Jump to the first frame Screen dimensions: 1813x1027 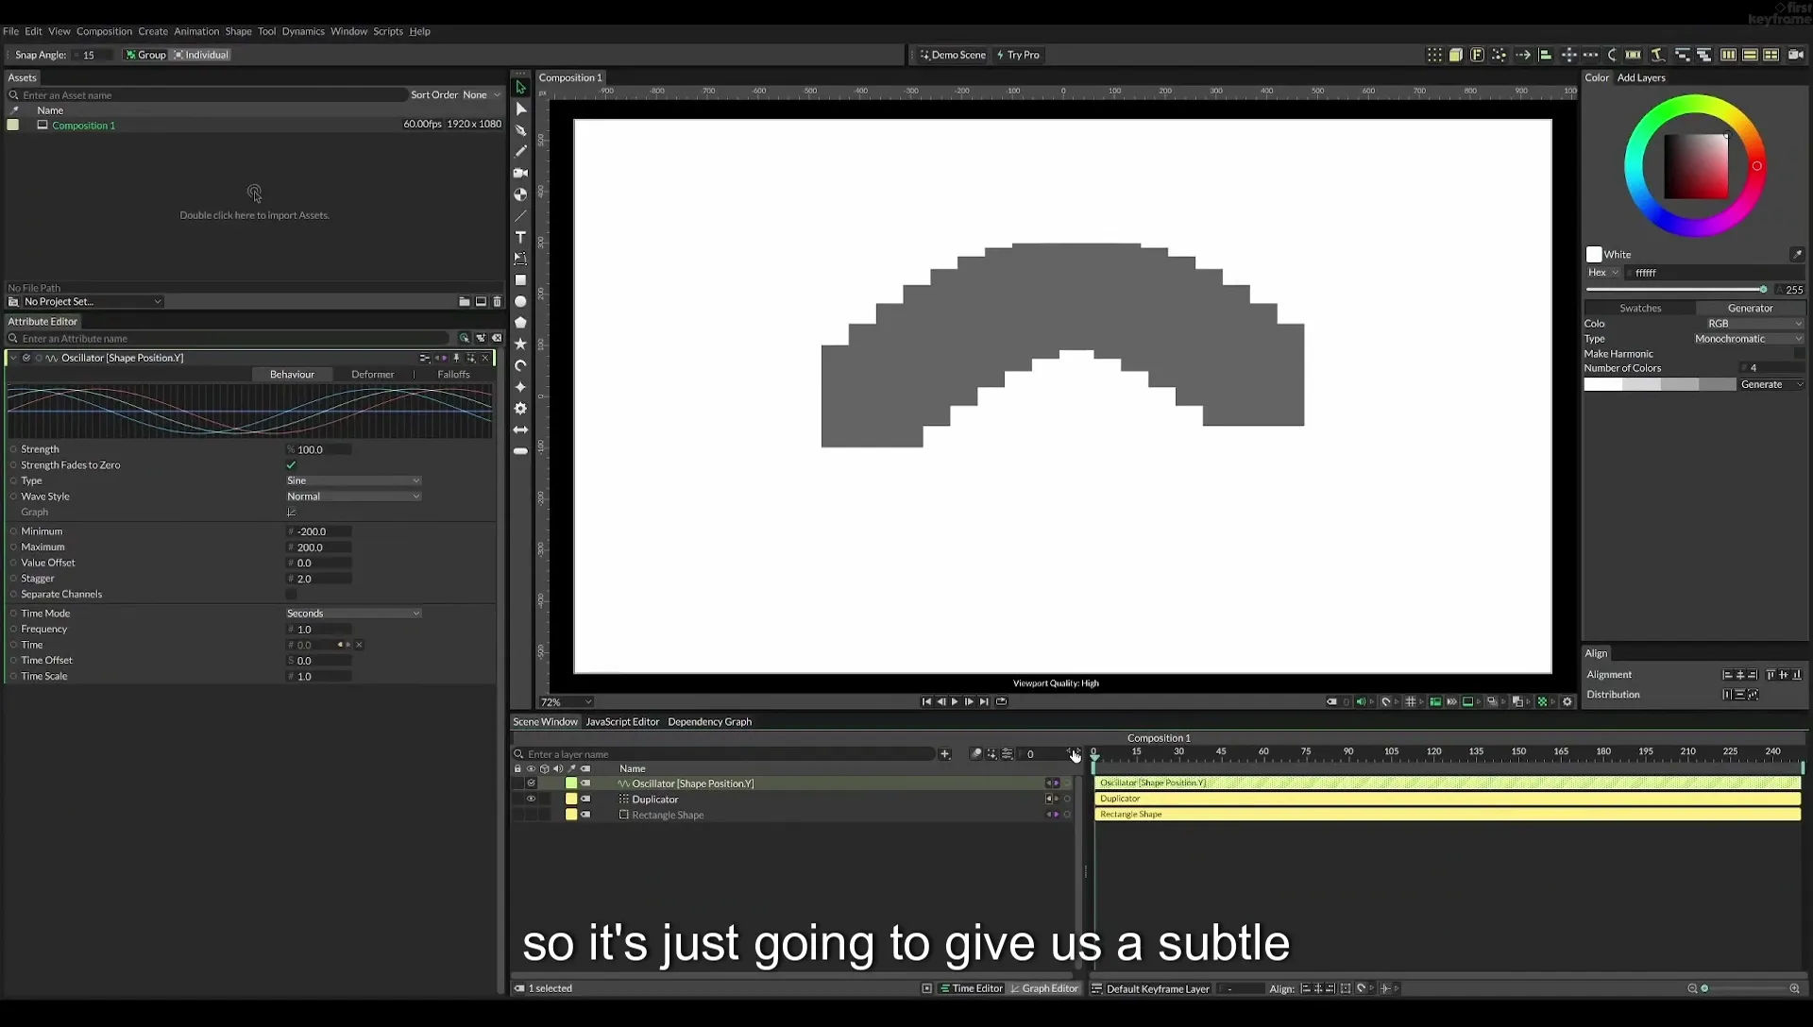pyautogui.click(x=926, y=702)
